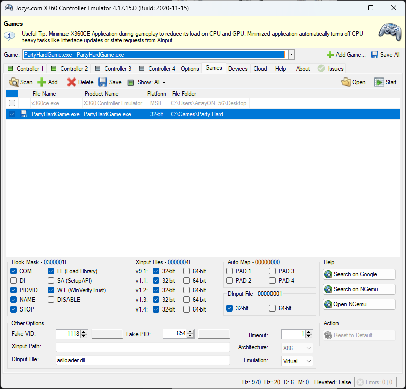406x389 pixels.
Task: Click the Errors status icon in status bar
Action: coord(360,382)
